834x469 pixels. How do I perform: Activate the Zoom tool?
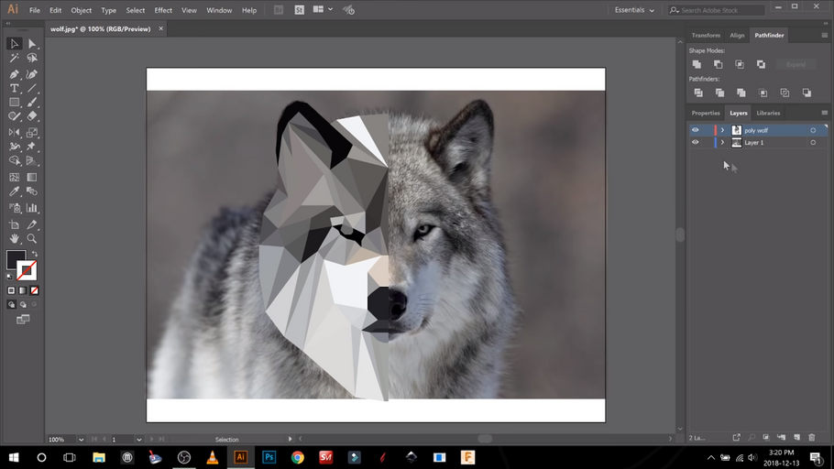pos(32,238)
